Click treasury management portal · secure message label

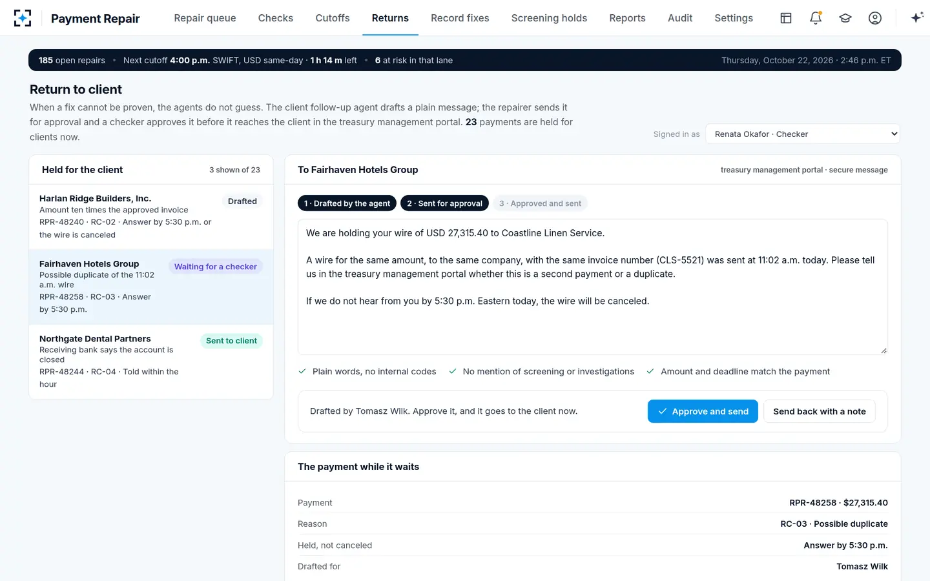point(804,170)
